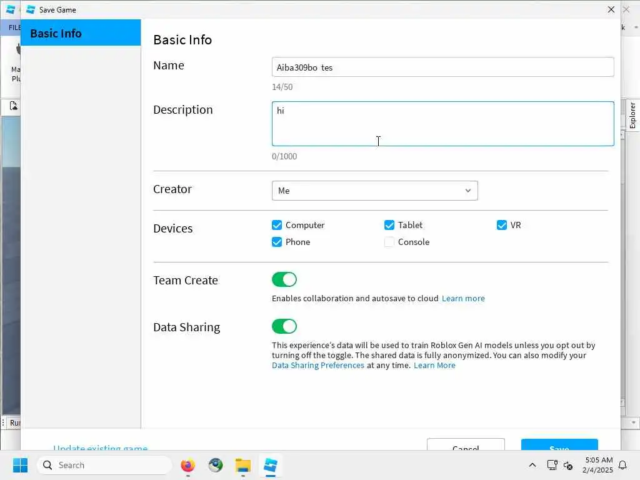Open the FILE menu in Roblox Studio
The image size is (640, 480).
click(14, 27)
